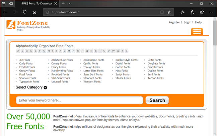Click the keyword search input field
Screen dimensions: 217x136
pyautogui.click(x=79, y=100)
